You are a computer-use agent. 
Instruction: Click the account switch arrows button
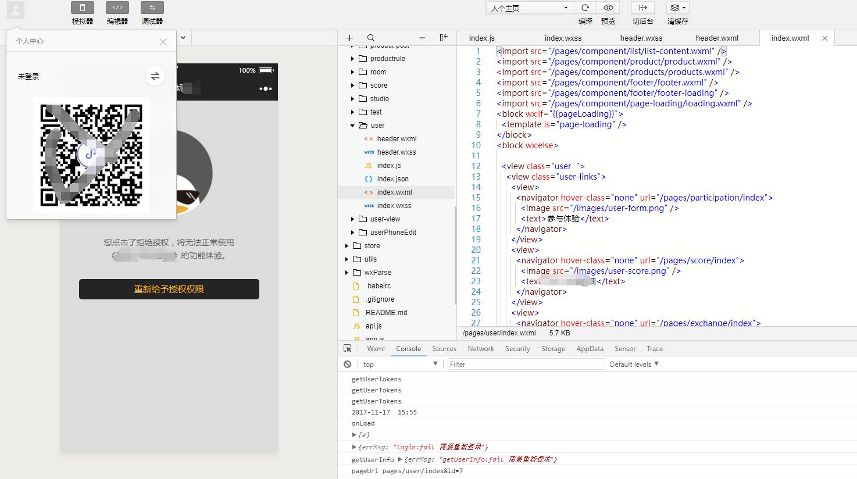point(155,76)
